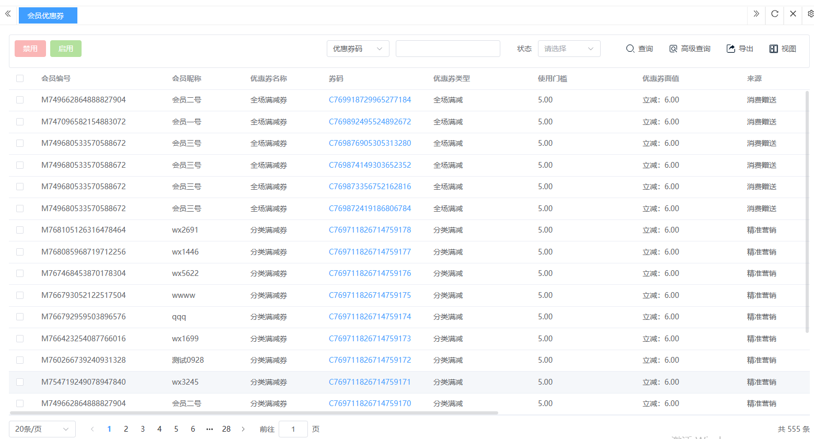This screenshot has height=439, width=814.
Task: Go to page 3 in pagination
Action: (143, 429)
